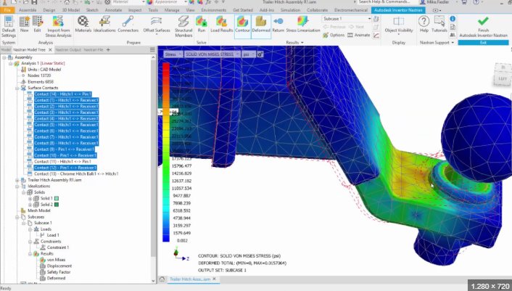Open Nastran Tutorials

(439, 25)
